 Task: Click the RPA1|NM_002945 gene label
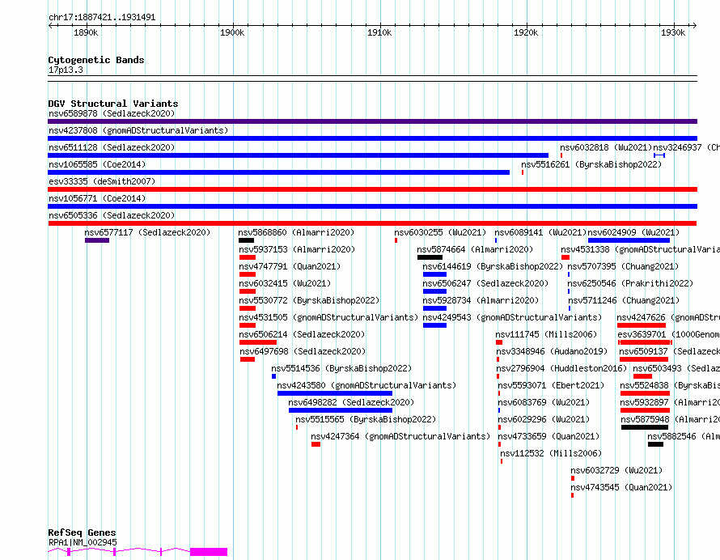83,542
